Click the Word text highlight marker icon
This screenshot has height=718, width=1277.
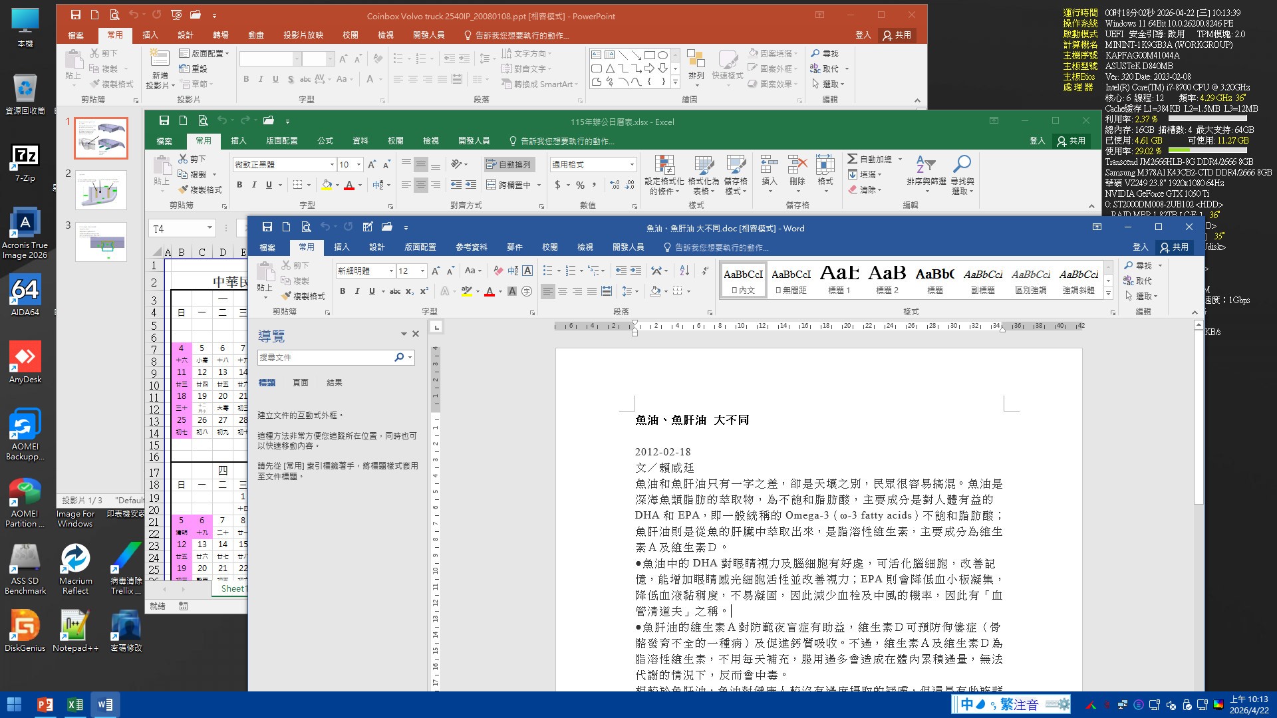[x=466, y=291]
